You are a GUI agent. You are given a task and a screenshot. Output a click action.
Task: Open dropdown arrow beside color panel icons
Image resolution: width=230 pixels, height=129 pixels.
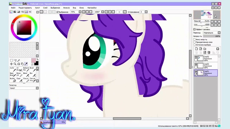(38, 12)
